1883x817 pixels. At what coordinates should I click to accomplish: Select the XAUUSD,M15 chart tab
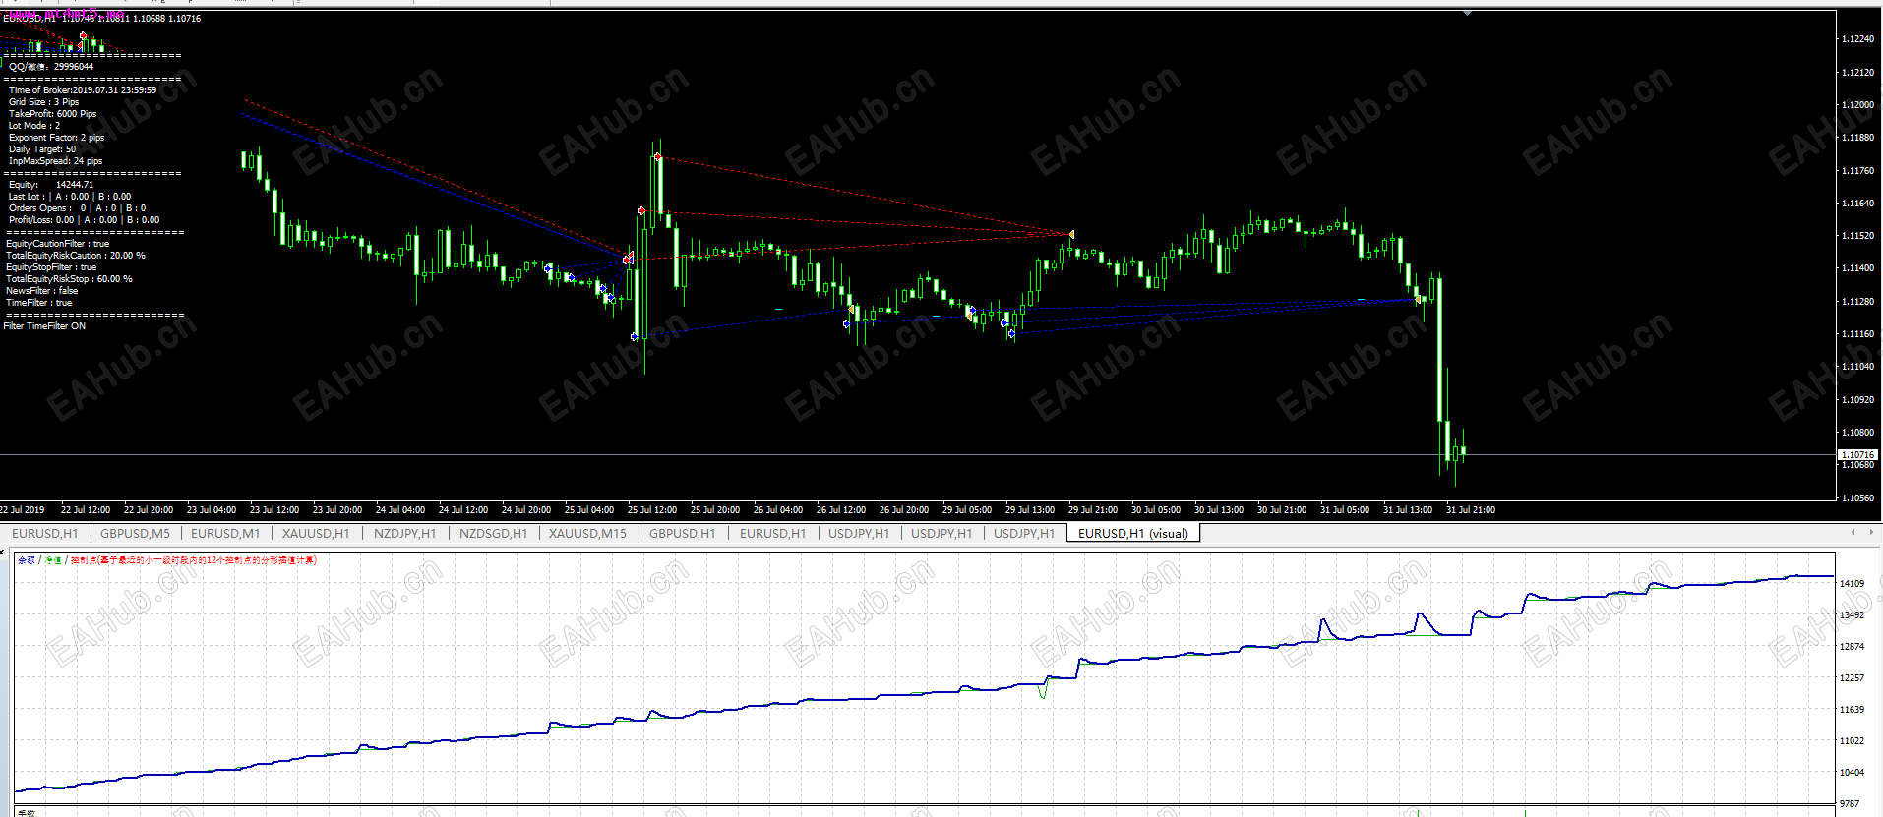click(587, 534)
